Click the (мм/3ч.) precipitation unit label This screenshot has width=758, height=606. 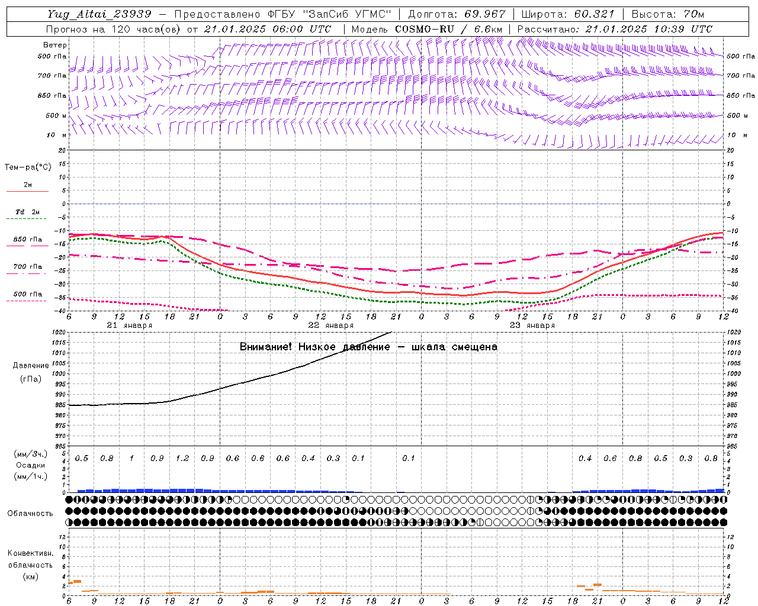30,454
